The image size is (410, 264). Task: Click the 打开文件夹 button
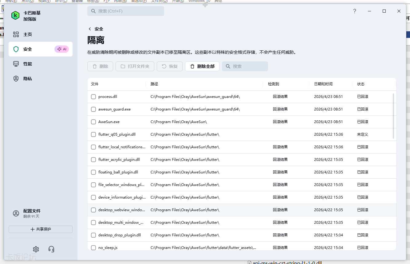coord(135,66)
